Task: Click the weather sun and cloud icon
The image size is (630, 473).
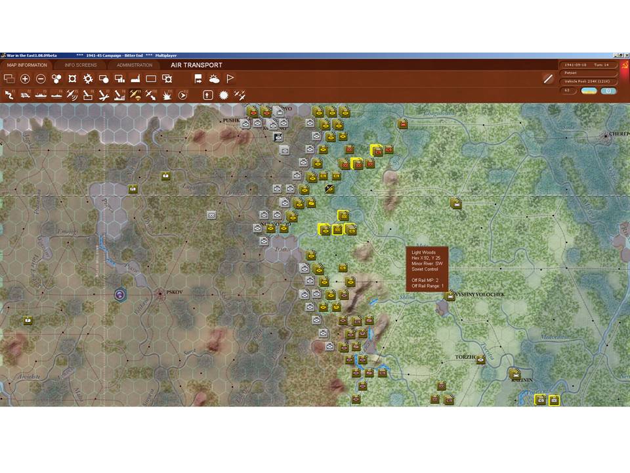Action: 214,79
